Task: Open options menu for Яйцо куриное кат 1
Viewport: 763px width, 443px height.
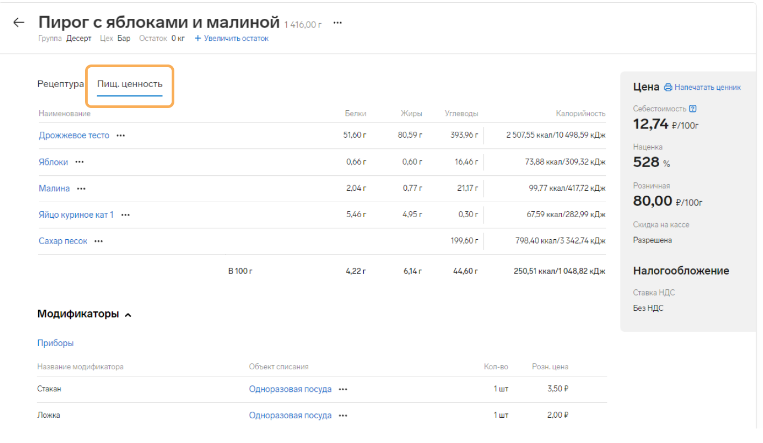Action: [x=125, y=215]
